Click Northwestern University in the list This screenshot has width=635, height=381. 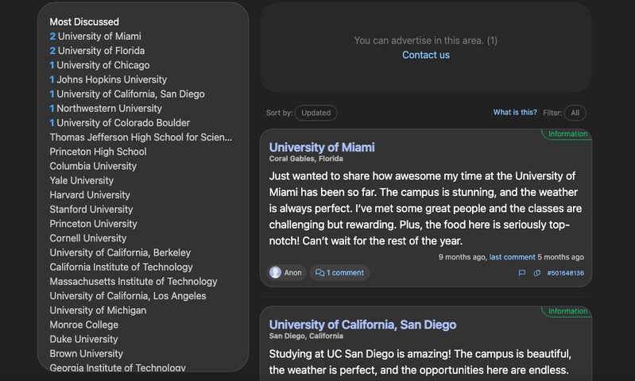pyautogui.click(x=109, y=108)
